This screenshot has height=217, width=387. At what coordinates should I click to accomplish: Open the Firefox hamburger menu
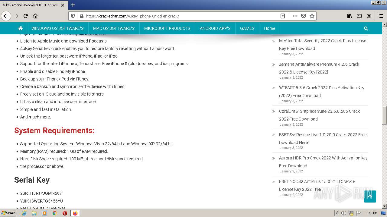381,16
